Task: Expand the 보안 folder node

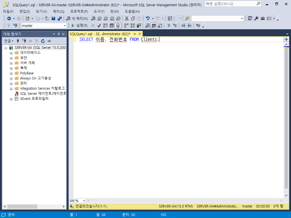Action: [11, 58]
